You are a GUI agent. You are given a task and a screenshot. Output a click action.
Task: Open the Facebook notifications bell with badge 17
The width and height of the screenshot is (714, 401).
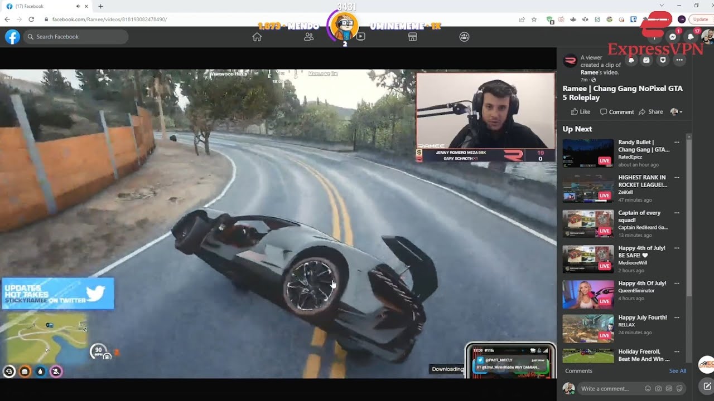coord(691,37)
